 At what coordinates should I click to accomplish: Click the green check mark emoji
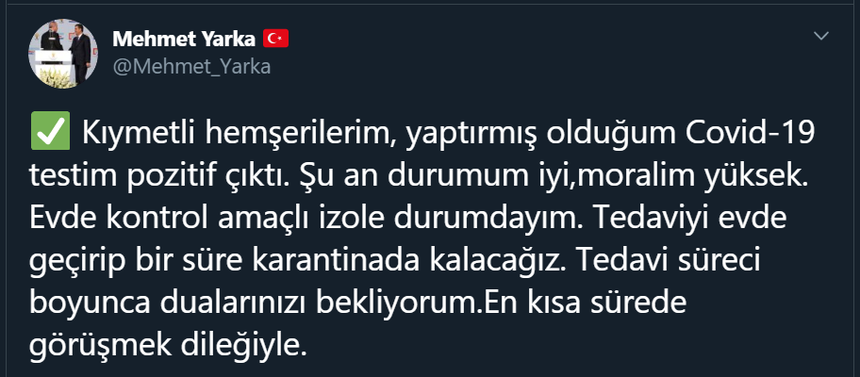[46, 136]
